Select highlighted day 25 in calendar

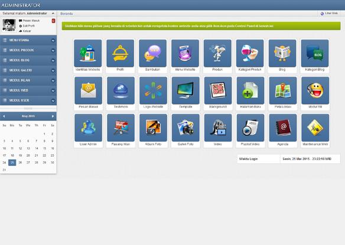12,162
